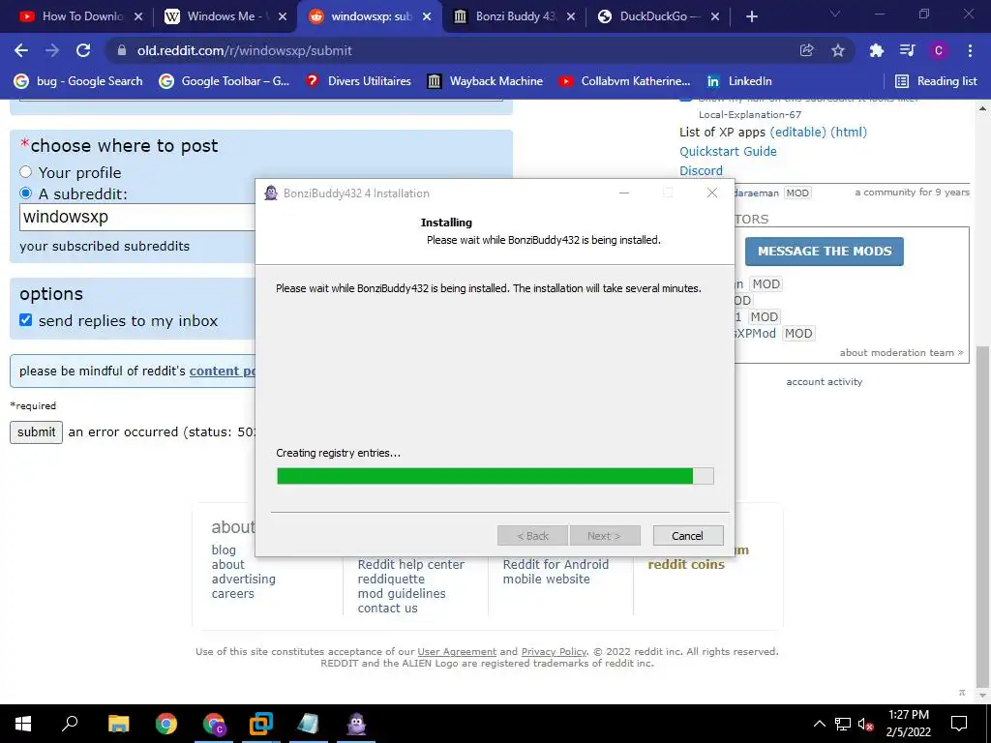Click the lock icon in the address bar
The width and height of the screenshot is (991, 743).
[122, 50]
